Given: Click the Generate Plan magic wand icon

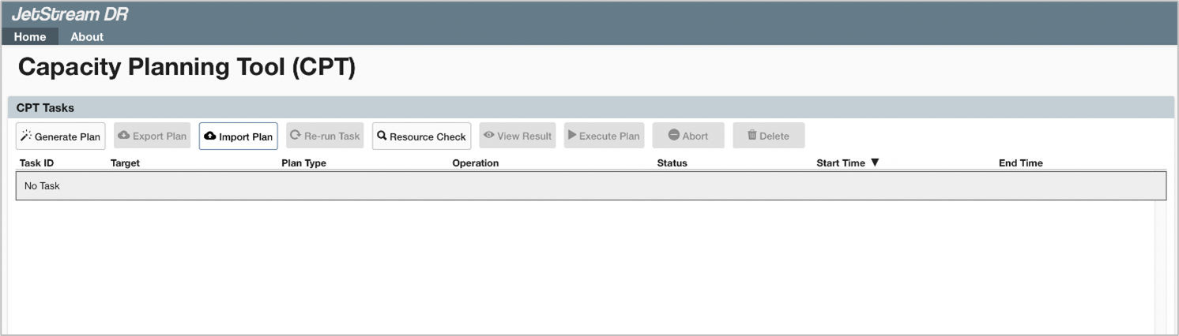Looking at the screenshot, I should (x=26, y=136).
